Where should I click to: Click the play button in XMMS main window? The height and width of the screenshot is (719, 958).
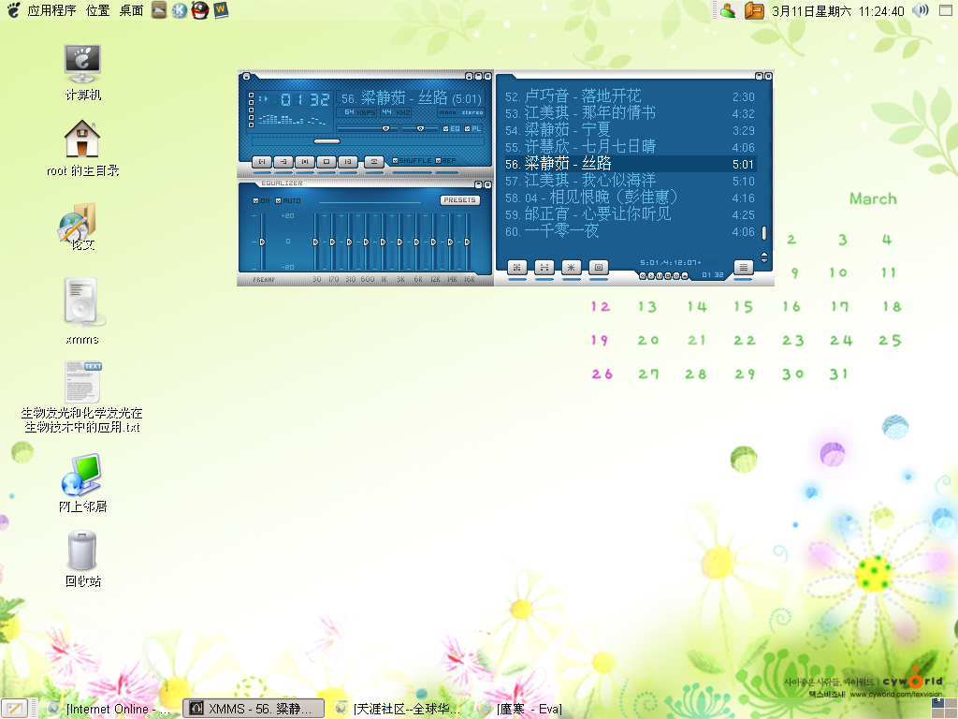click(x=283, y=161)
